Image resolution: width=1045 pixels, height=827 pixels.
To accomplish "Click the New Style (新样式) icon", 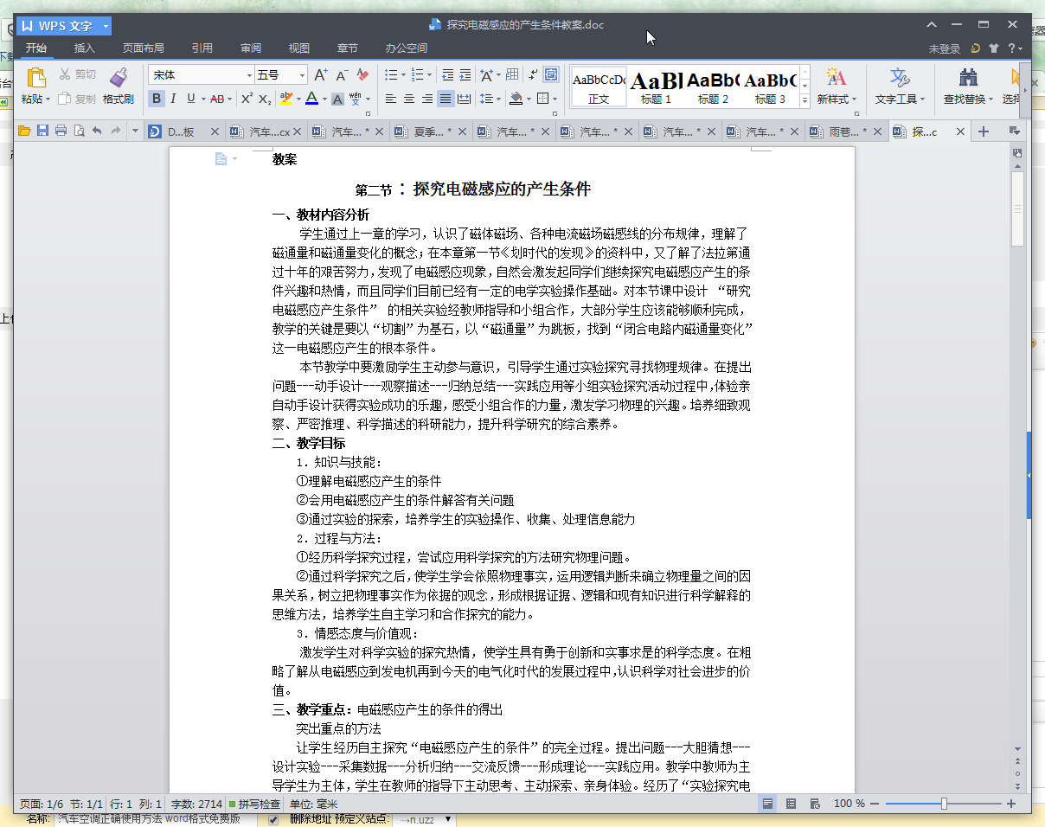I will pos(836,77).
